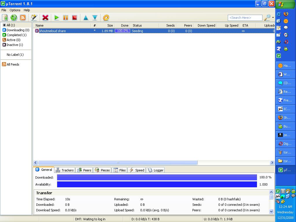Click the Availability bar

pos(157,184)
